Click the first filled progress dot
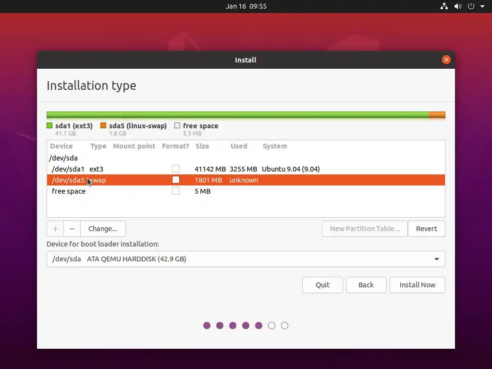This screenshot has height=369, width=492. [x=207, y=326]
